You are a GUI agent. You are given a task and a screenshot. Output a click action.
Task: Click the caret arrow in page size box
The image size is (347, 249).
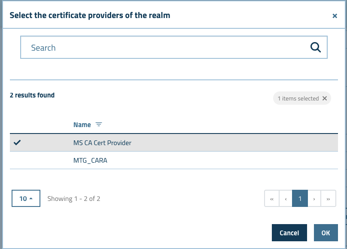pyautogui.click(x=31, y=198)
